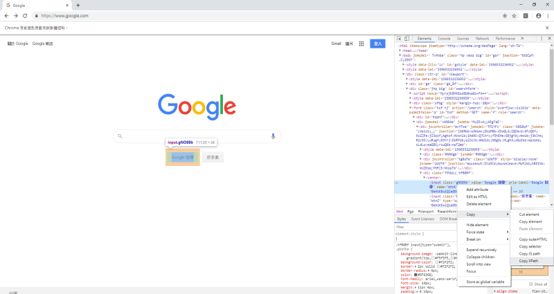Show more DevTools tabs chevron

[x=522, y=39]
